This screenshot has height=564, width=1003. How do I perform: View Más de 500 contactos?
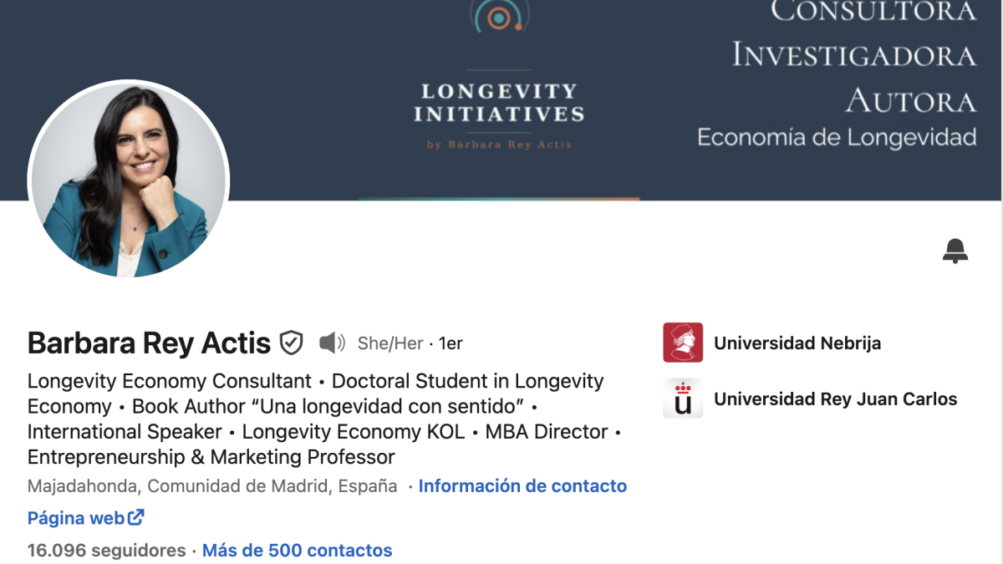297,551
